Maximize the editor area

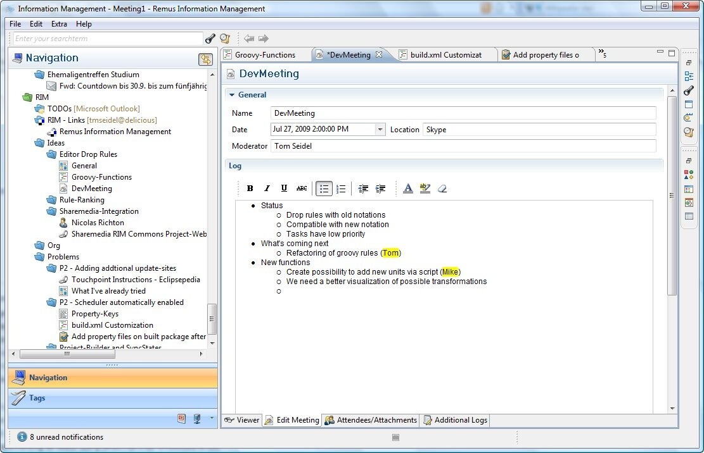(672, 53)
